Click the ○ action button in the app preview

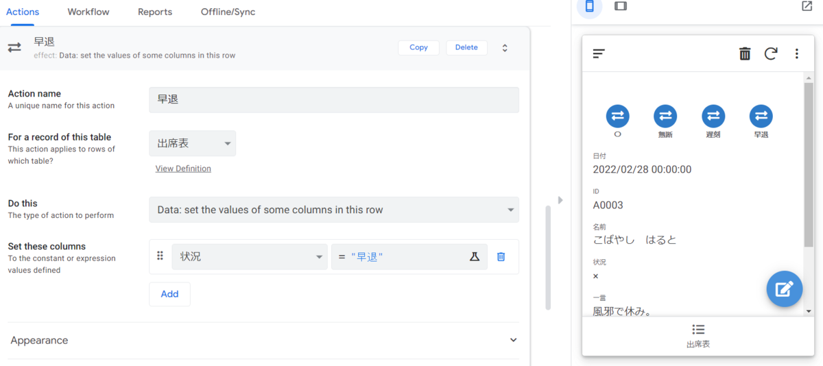click(x=617, y=116)
